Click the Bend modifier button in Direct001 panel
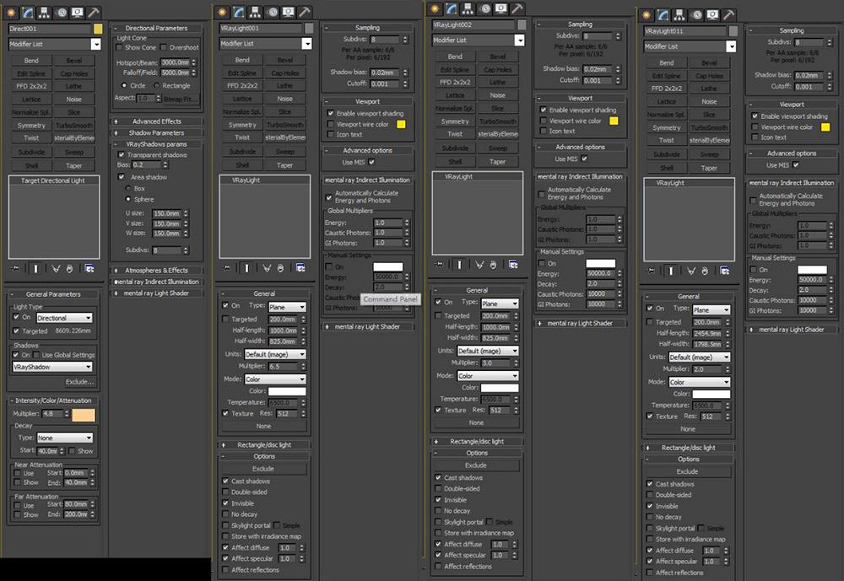This screenshot has height=581, width=844. (x=31, y=61)
